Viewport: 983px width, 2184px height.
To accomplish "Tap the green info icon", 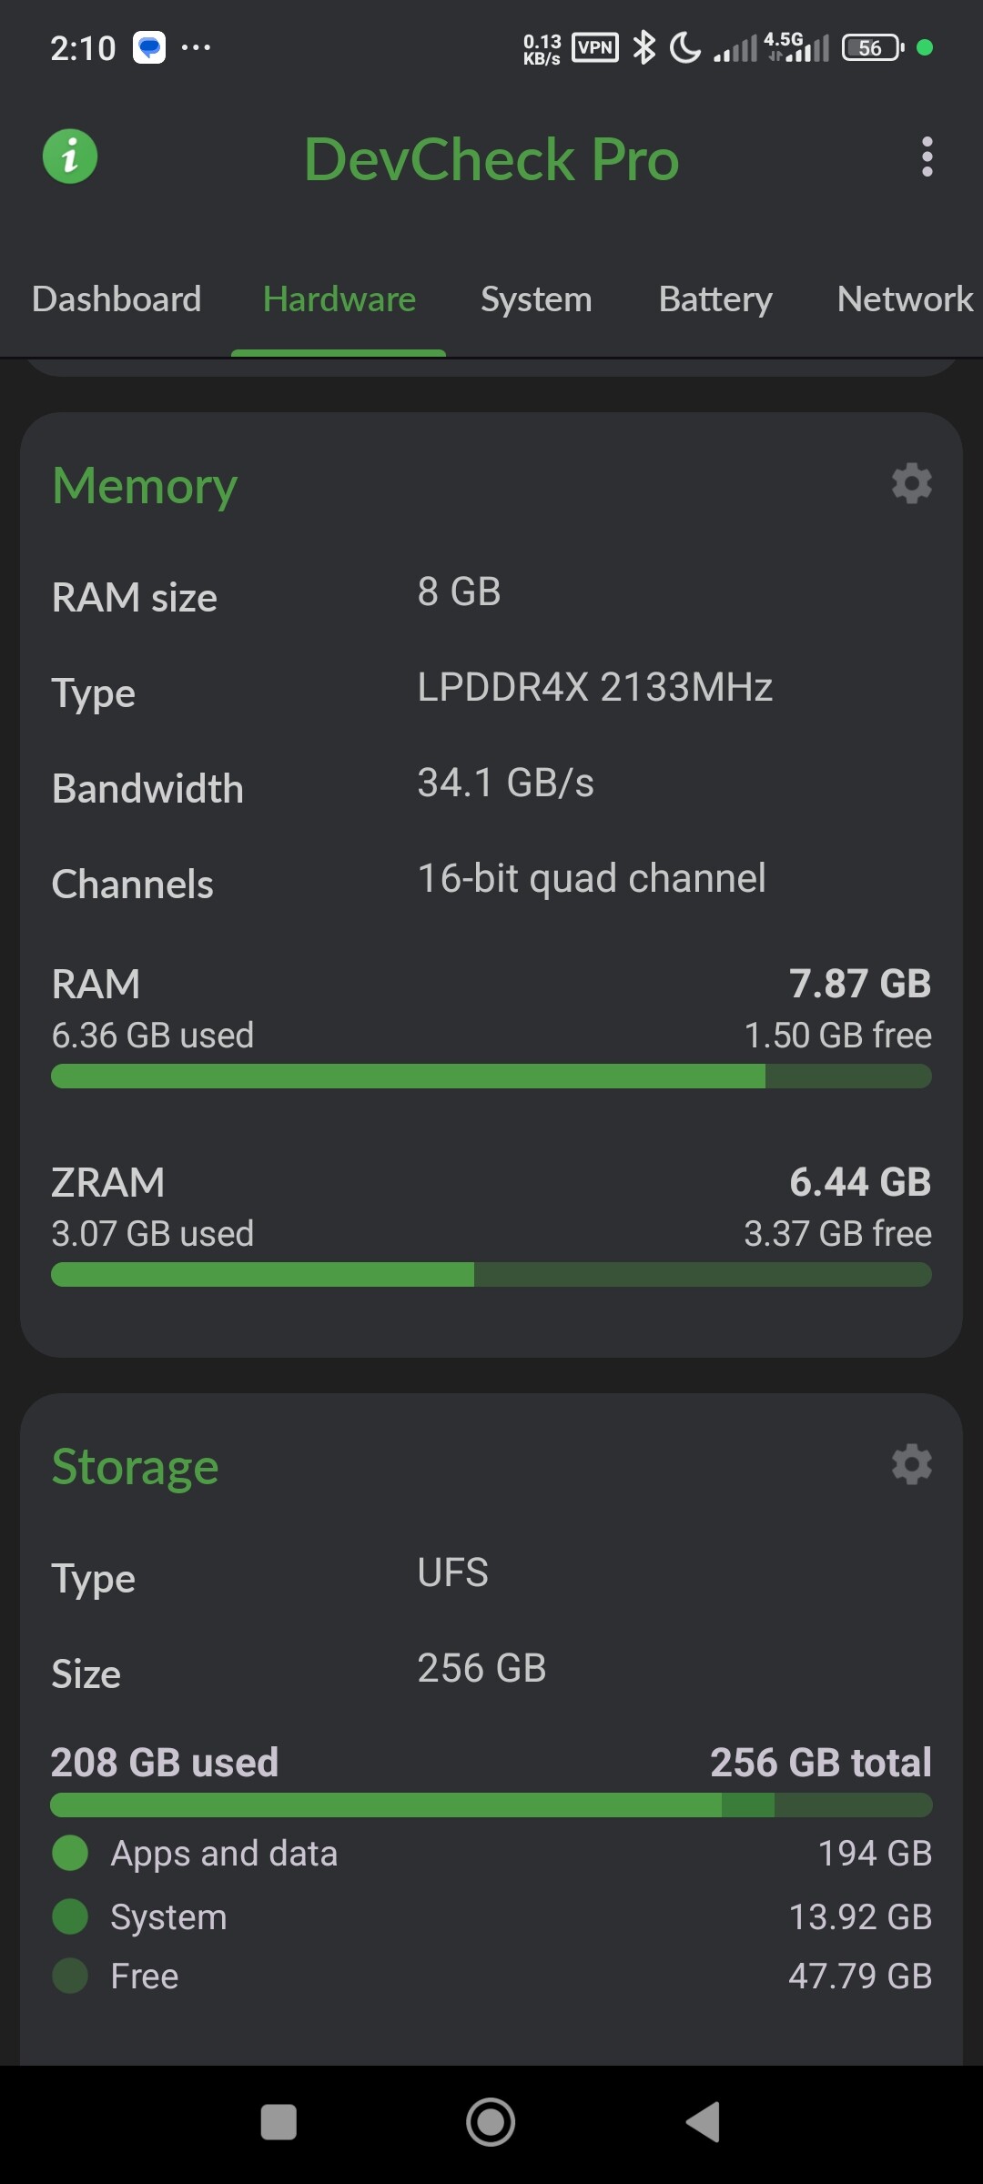I will (70, 157).
